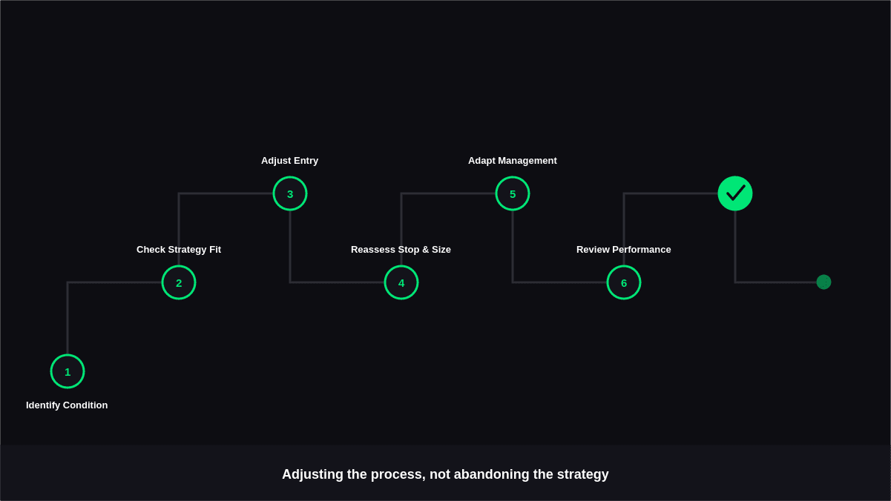Select step 6 circle node
Viewport: 891px width, 501px height.
point(624,282)
